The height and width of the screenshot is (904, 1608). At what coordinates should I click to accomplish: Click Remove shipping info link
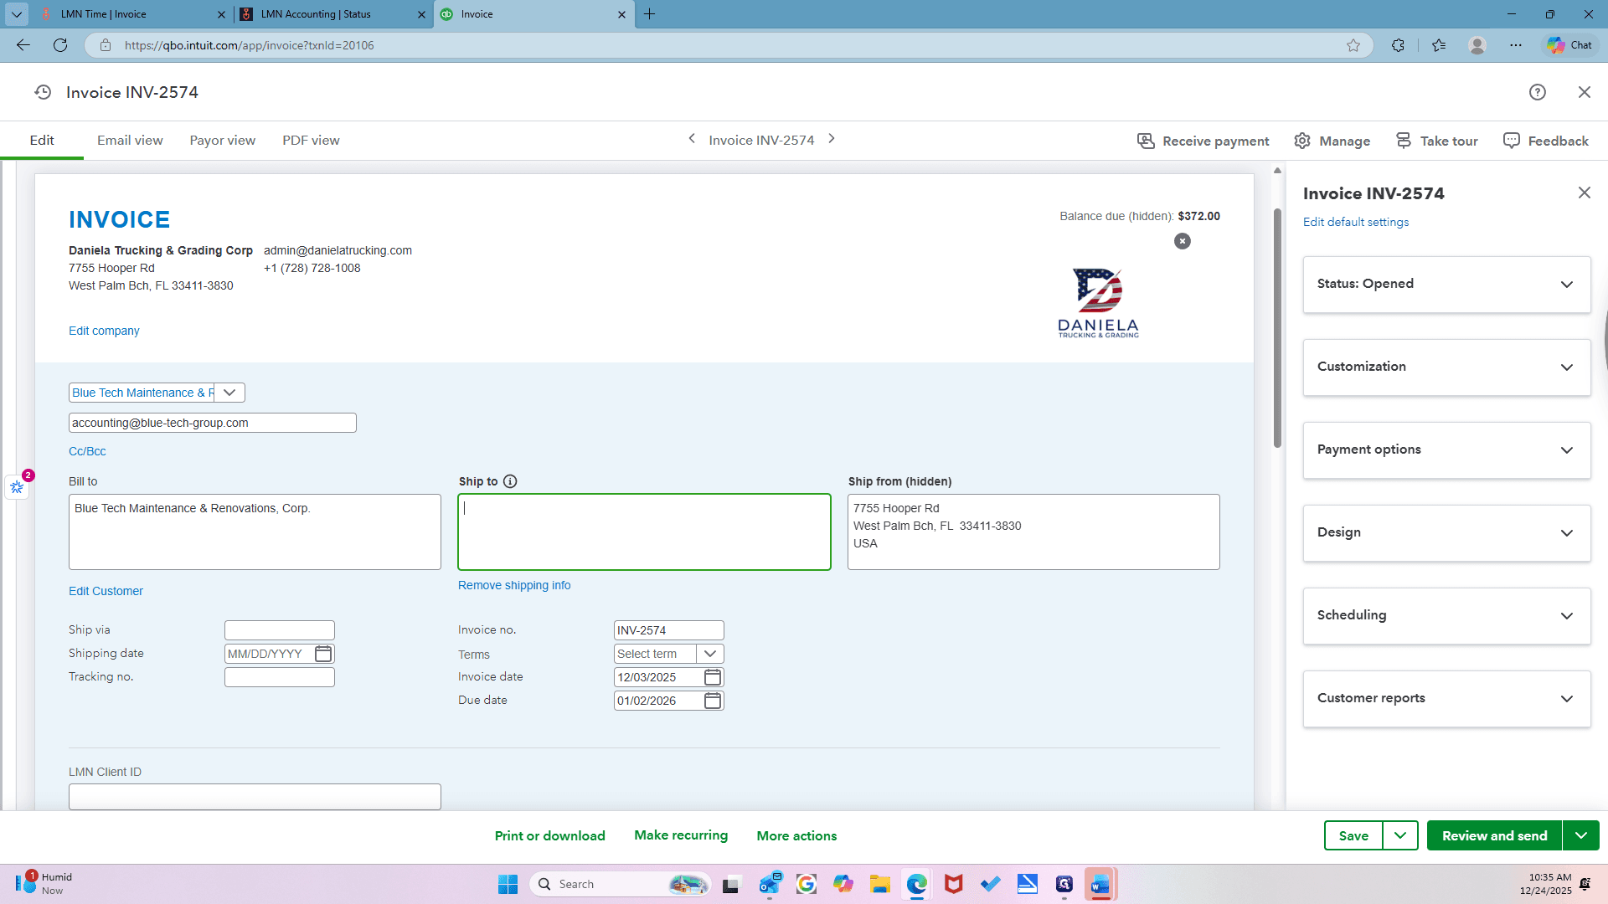click(514, 585)
